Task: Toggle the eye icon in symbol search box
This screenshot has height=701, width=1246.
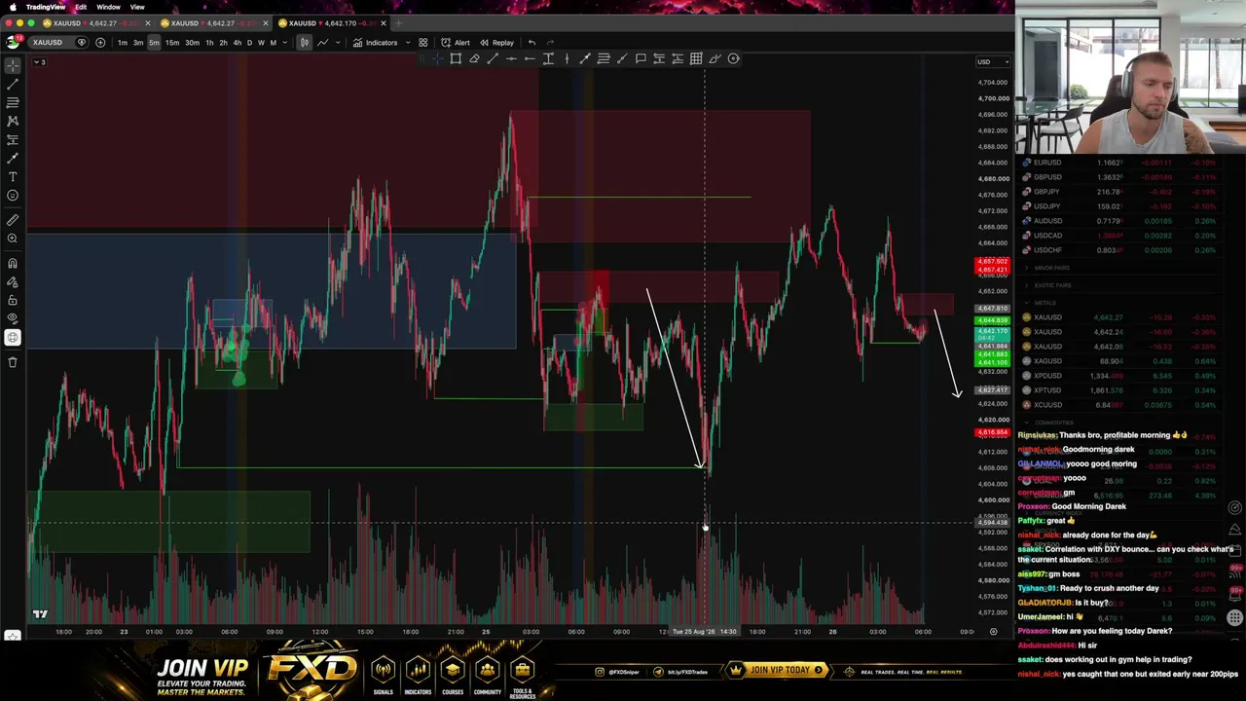Action: pos(82,43)
